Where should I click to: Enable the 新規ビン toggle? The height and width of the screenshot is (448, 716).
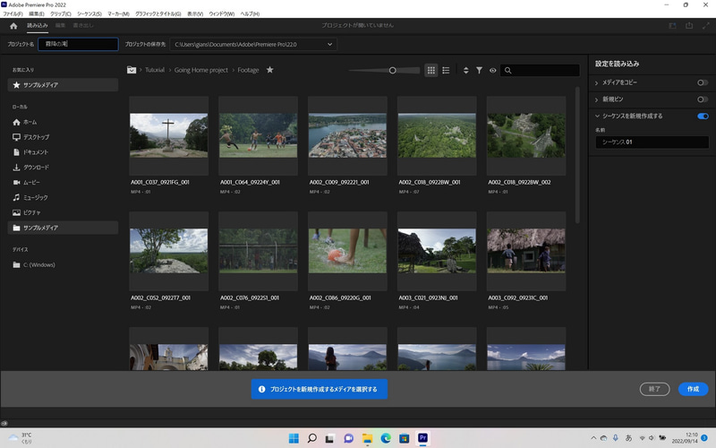tap(703, 99)
